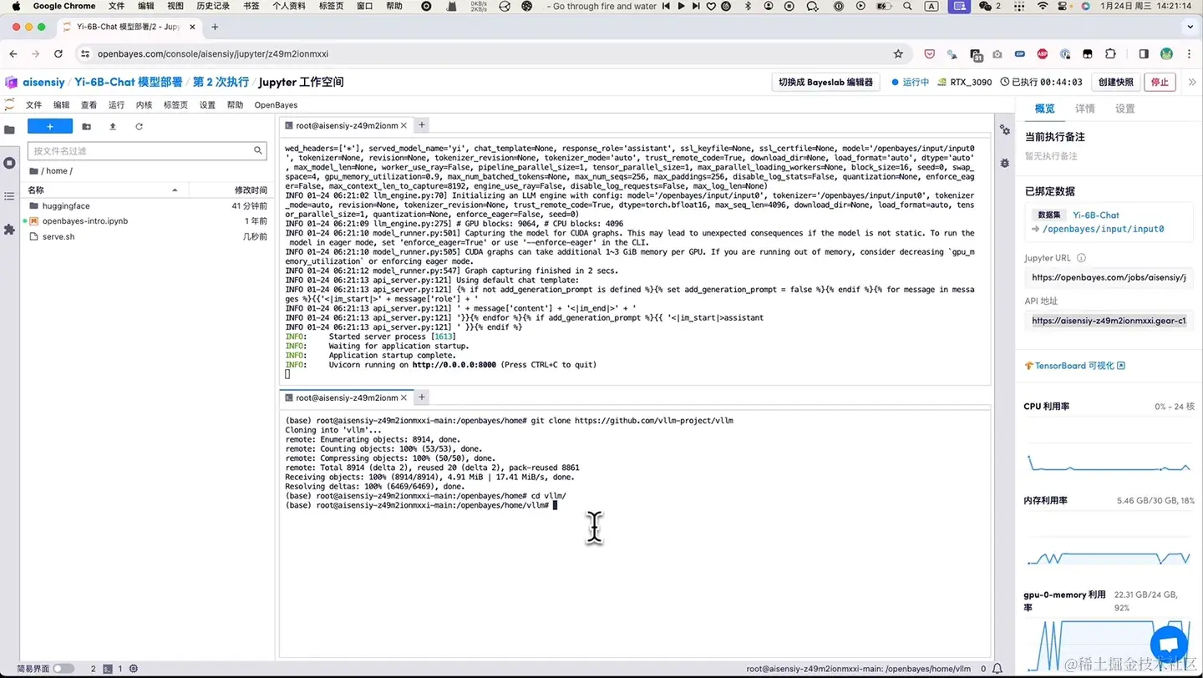Click the 第 2 次执行 breadcrumb
This screenshot has width=1203, height=678.
point(221,82)
